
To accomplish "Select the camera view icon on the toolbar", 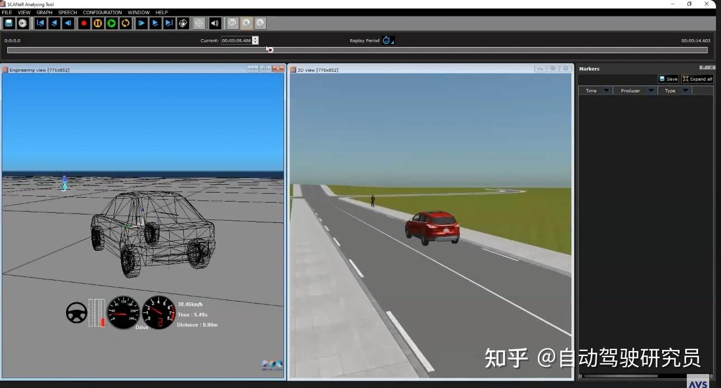I will point(183,23).
